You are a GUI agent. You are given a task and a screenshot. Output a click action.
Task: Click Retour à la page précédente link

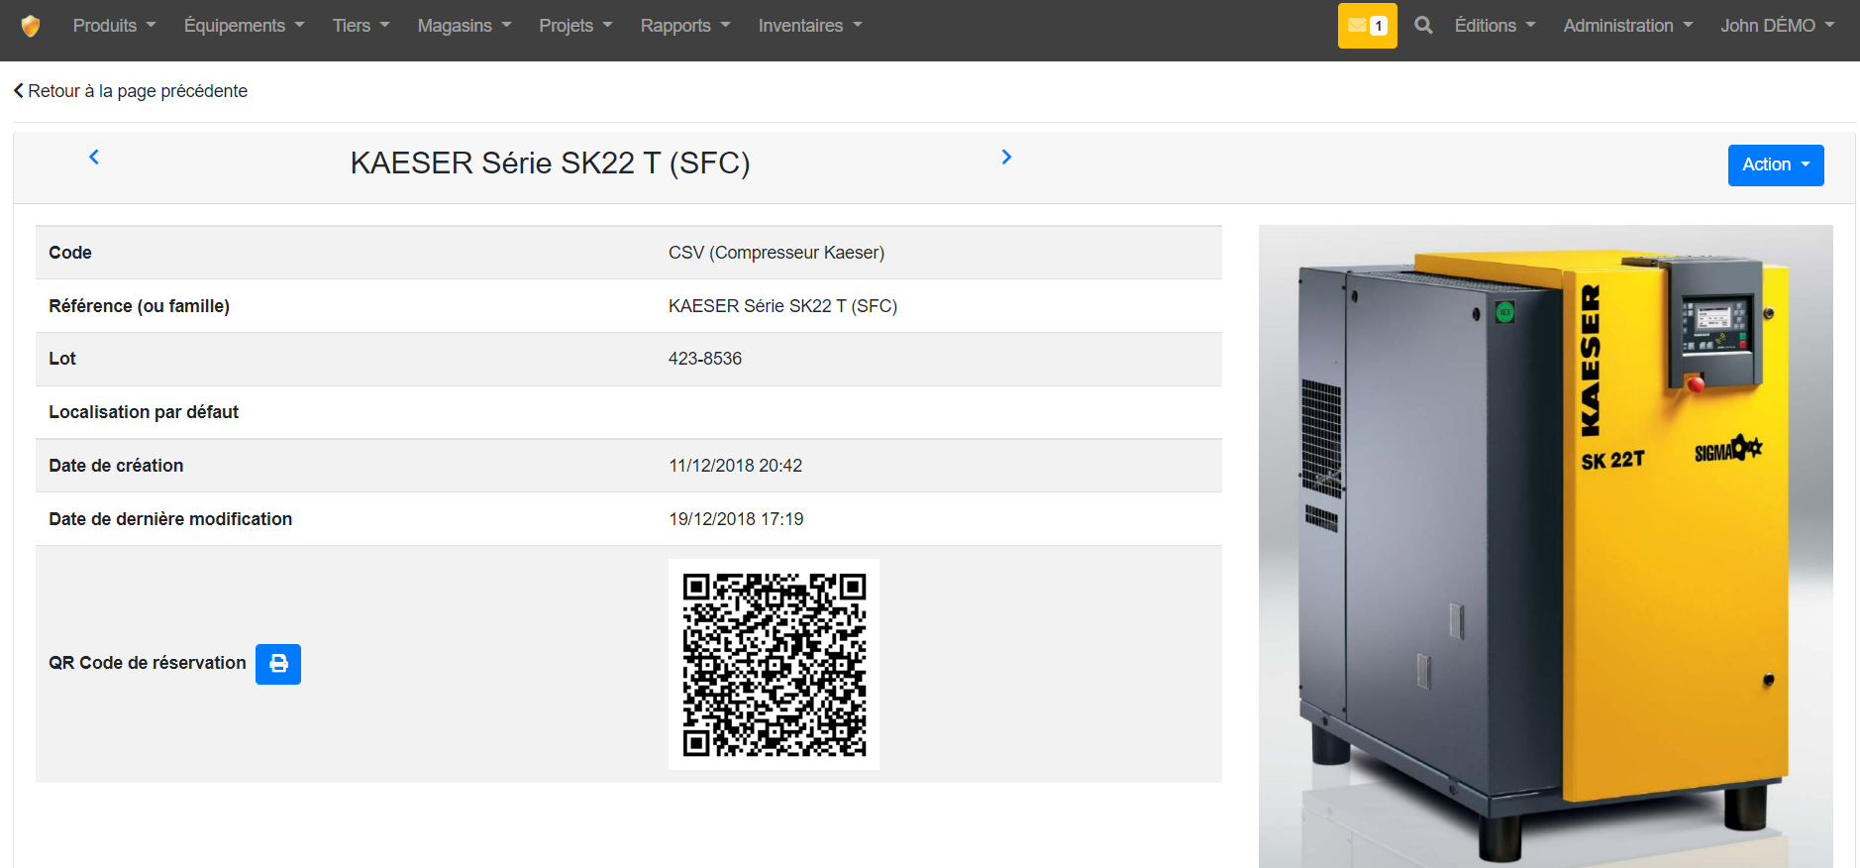(x=131, y=91)
